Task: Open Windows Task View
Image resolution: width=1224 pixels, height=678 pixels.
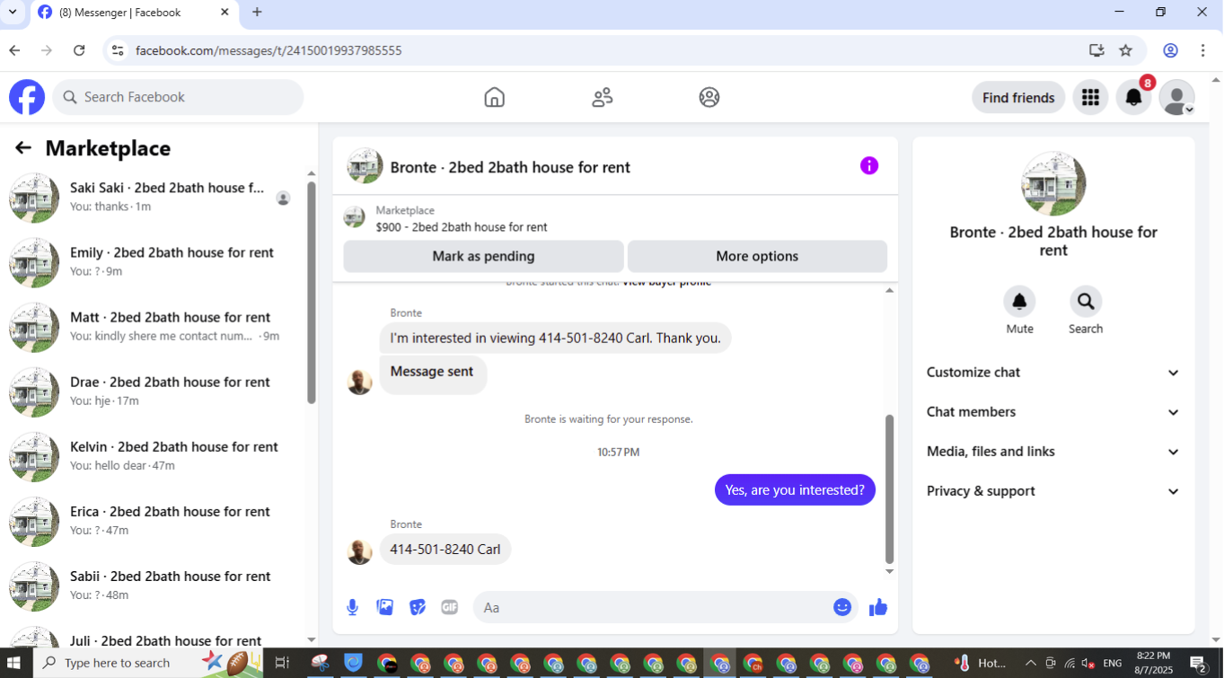Action: tap(282, 664)
